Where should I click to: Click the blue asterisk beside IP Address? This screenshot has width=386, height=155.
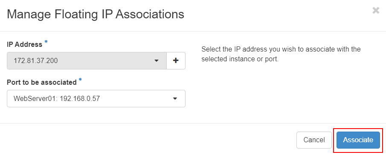[46, 42]
